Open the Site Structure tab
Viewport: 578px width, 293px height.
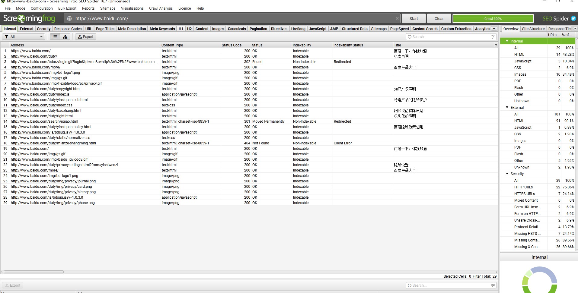click(x=533, y=29)
